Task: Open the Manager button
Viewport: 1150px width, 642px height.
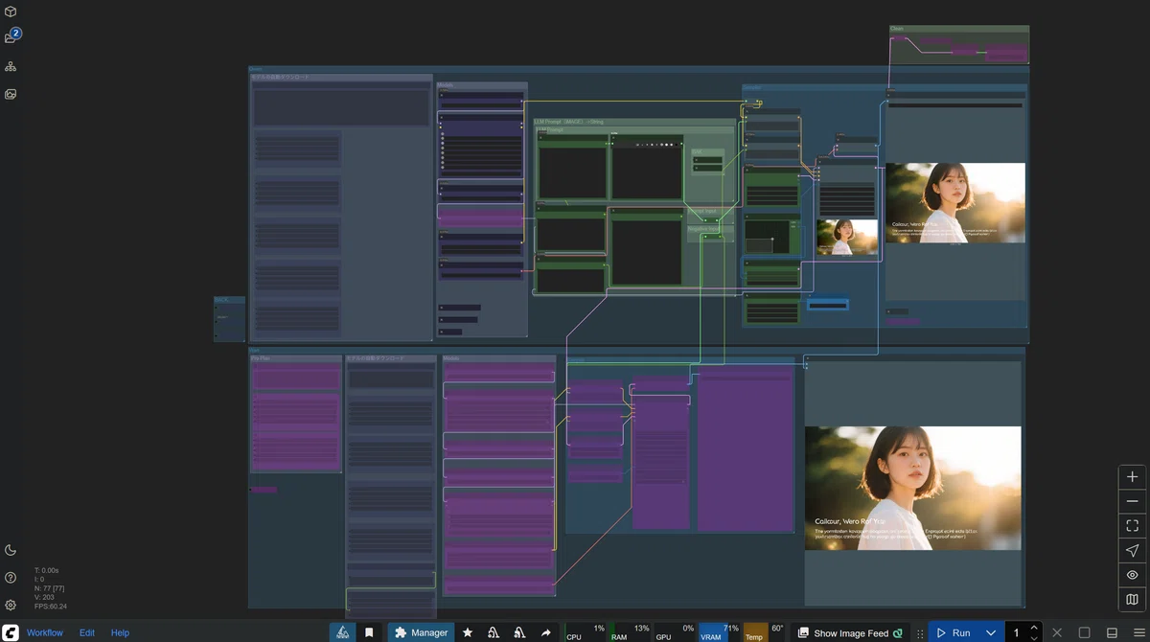Action: tap(422, 632)
